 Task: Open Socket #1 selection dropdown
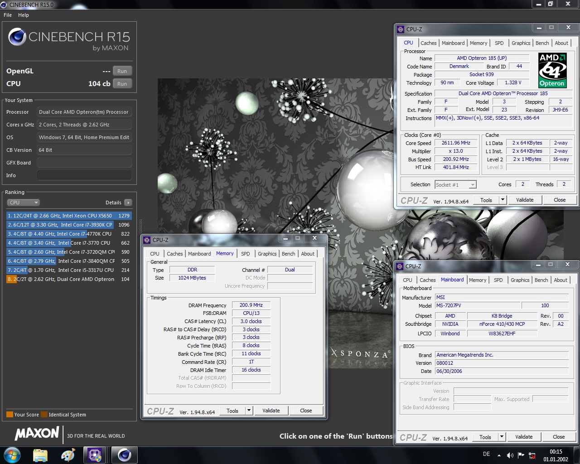tap(455, 184)
